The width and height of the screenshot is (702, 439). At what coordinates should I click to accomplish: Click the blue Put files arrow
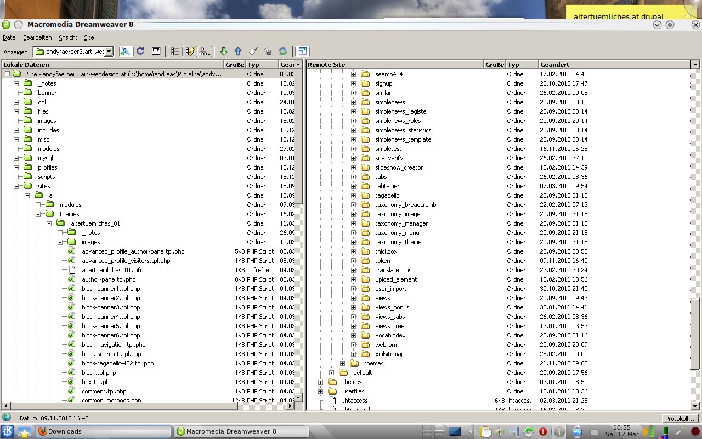pos(238,51)
